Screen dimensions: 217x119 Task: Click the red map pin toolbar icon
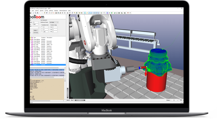coord(128,13)
